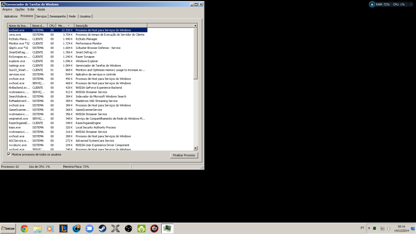Screen dimensions: 416x234
Task: Open the Arquivo menu
Action: point(7,9)
